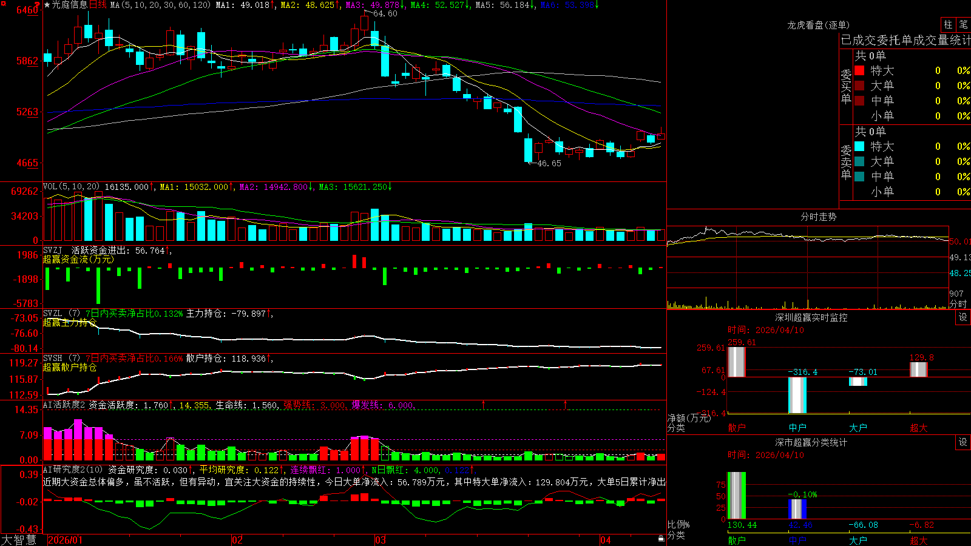Click the SVZL indicator label
This screenshot has width=971, height=546.
[53, 314]
